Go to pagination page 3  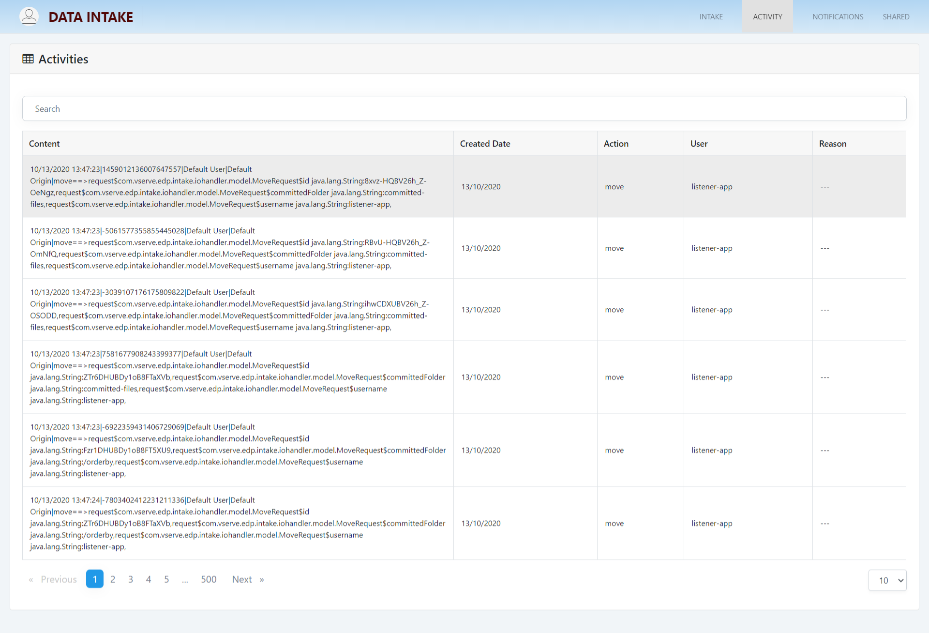point(131,579)
